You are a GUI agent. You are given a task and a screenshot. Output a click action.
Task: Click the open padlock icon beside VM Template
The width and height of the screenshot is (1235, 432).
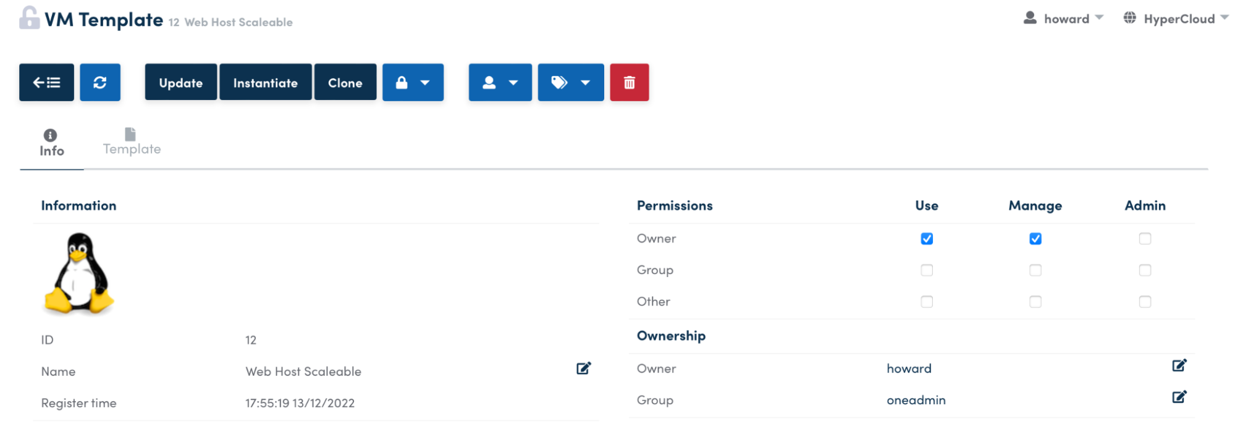point(29,18)
